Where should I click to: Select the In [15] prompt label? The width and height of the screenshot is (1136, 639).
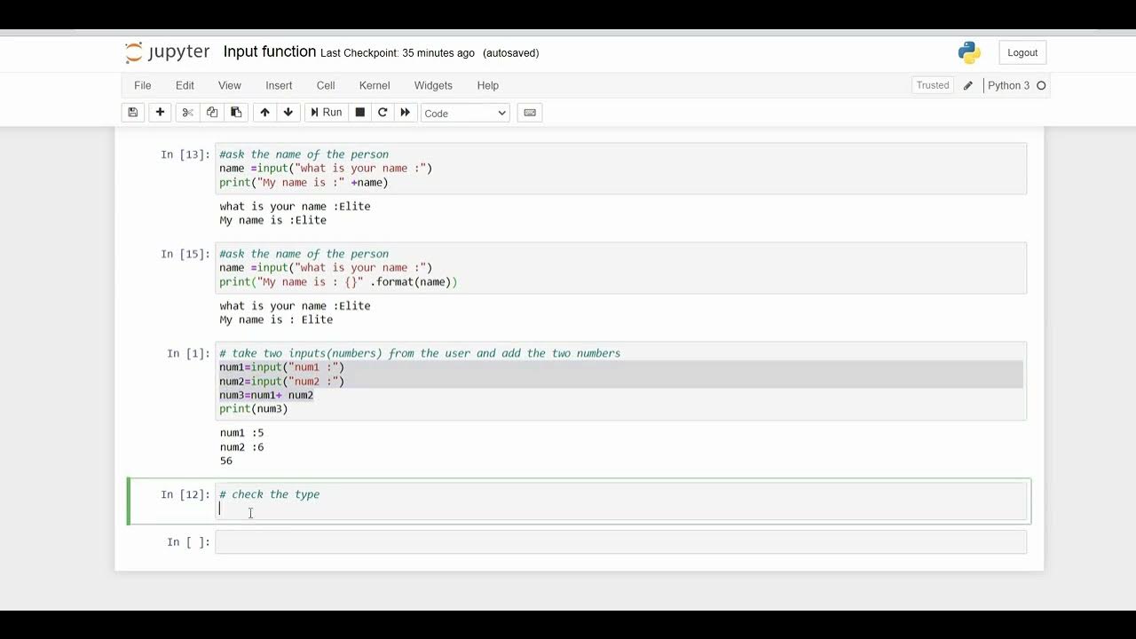point(185,254)
